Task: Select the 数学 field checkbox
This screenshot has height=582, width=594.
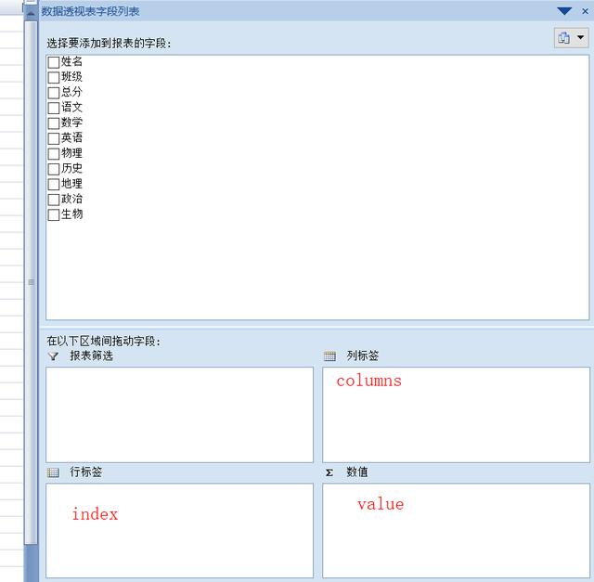Action: [x=54, y=123]
